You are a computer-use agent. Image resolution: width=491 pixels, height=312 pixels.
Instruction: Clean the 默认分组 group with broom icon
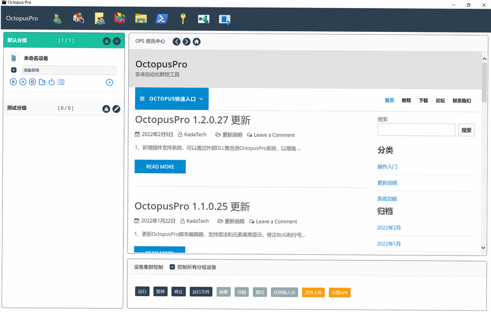click(107, 41)
